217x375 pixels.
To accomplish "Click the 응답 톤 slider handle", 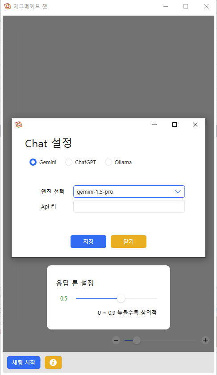I will (x=121, y=298).
